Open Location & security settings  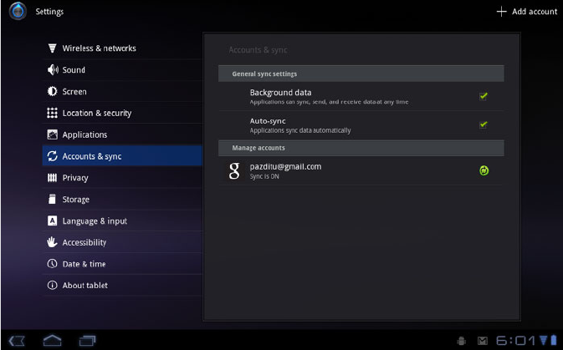(96, 113)
